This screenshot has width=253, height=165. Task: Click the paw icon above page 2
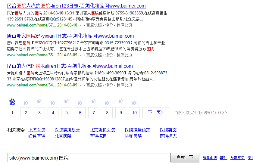point(26,103)
